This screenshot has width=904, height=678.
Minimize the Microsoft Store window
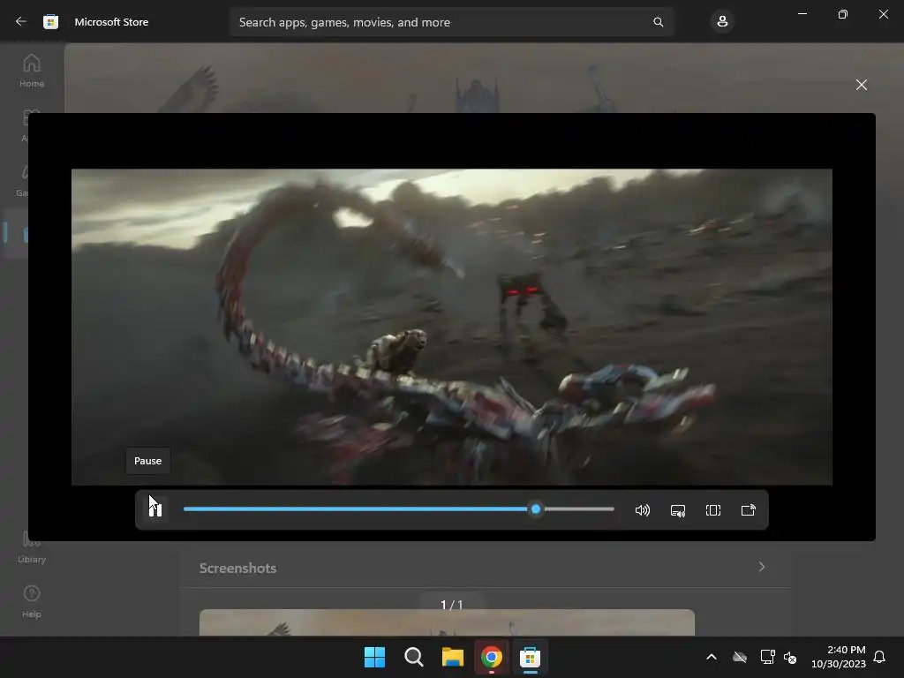tap(802, 14)
